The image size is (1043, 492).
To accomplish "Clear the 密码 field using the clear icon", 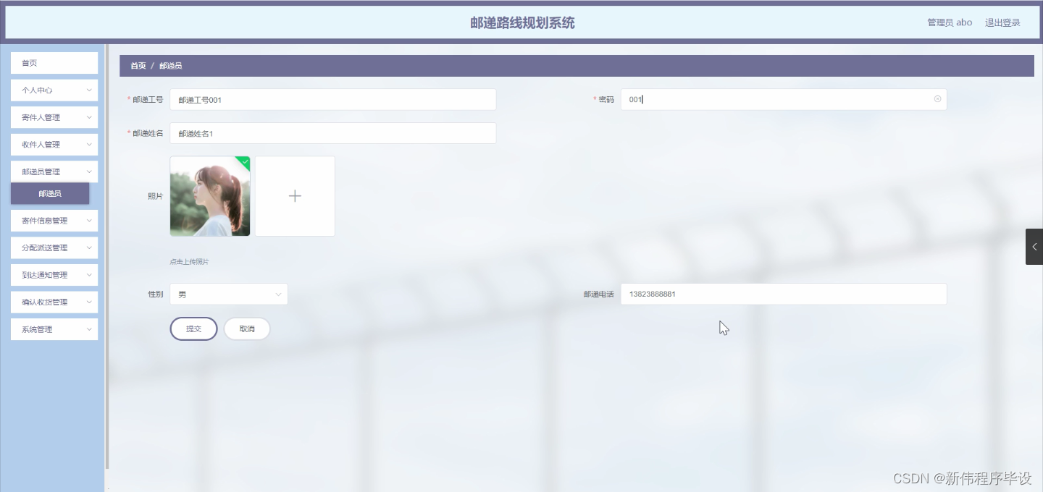I will [937, 99].
